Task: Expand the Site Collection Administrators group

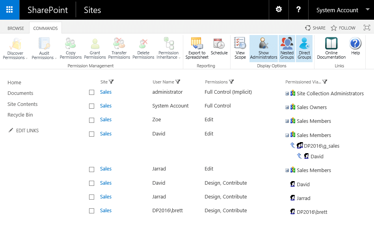Action: pyautogui.click(x=287, y=94)
